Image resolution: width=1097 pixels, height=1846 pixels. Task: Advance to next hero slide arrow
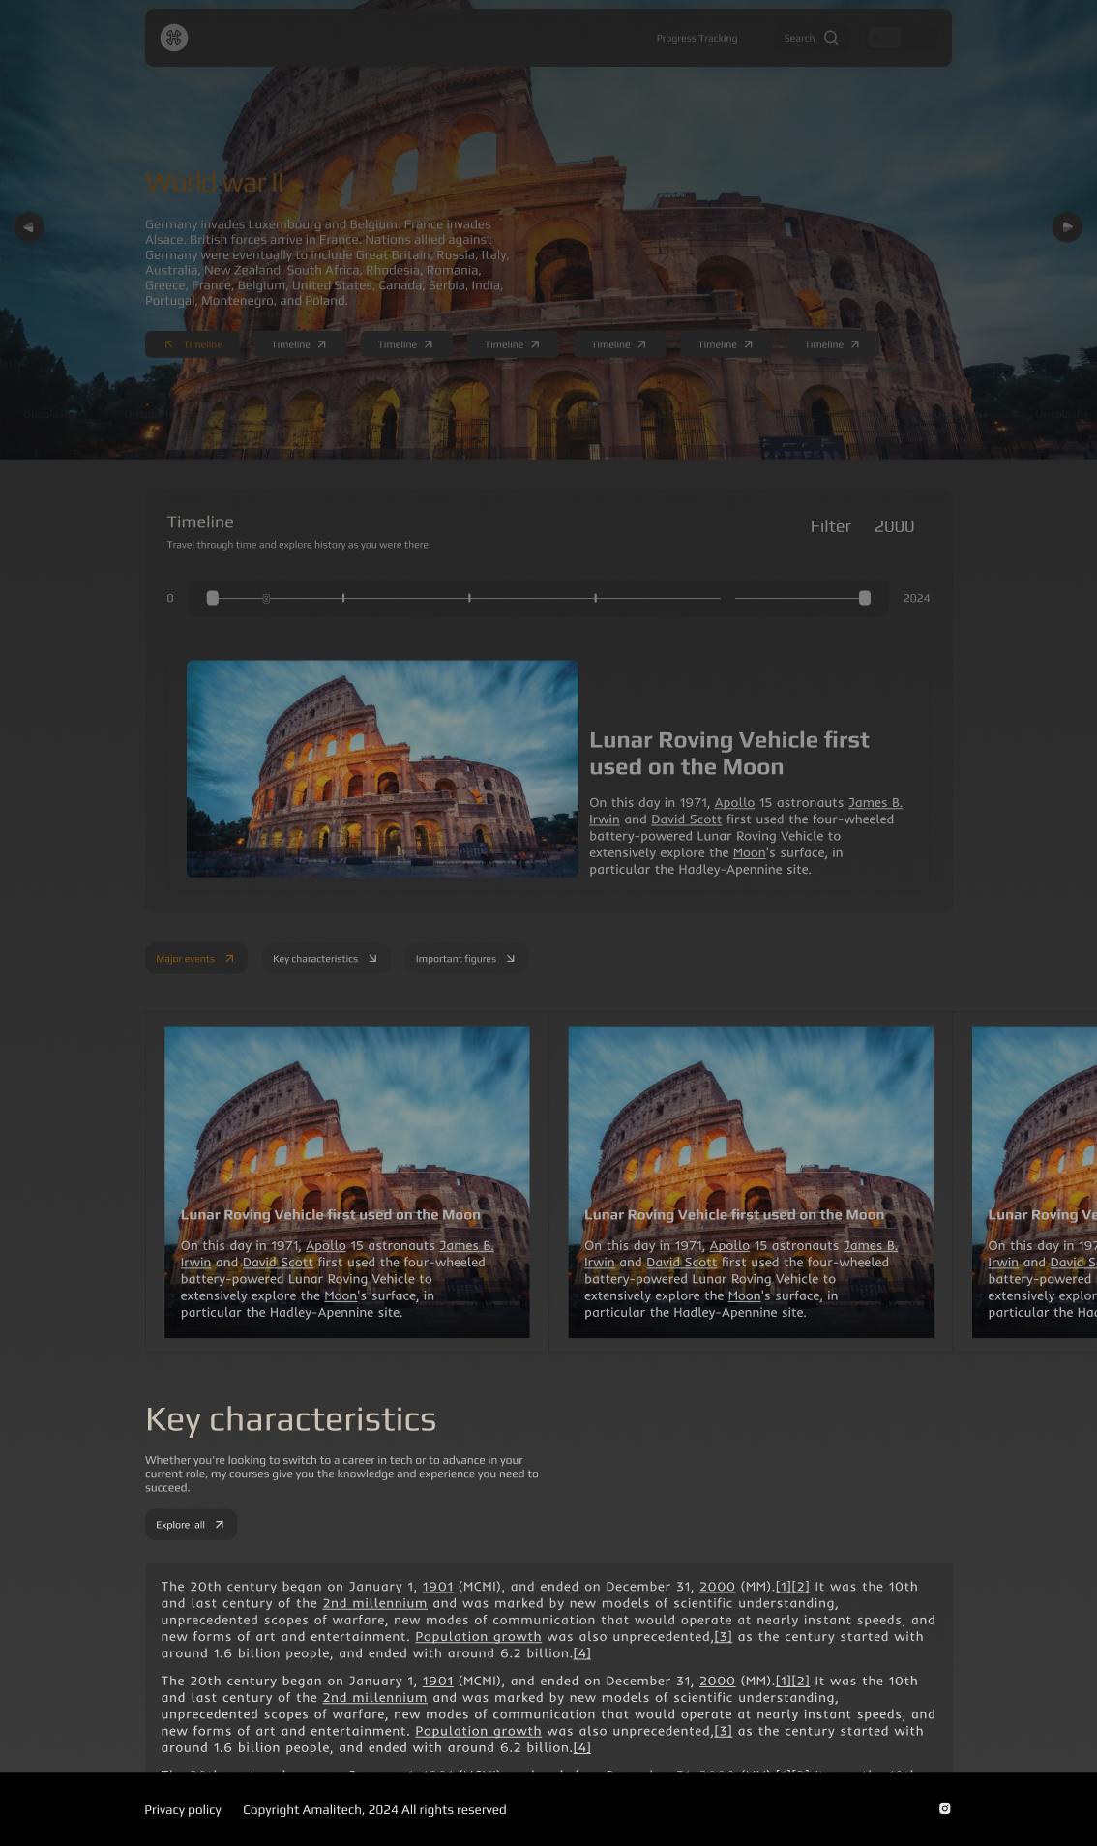[x=1067, y=227]
